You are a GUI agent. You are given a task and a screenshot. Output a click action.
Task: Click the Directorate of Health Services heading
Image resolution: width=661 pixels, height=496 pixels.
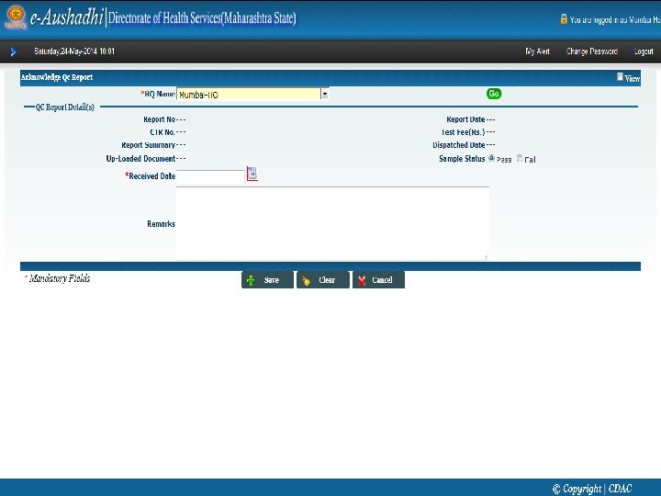click(202, 18)
